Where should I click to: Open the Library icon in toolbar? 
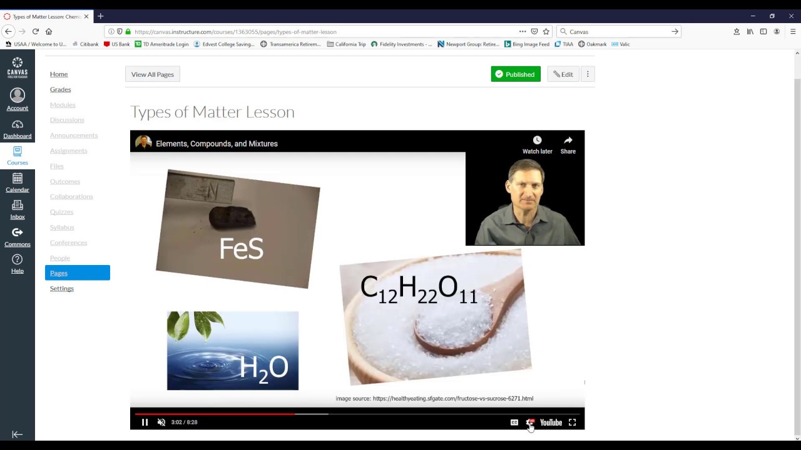pos(750,31)
